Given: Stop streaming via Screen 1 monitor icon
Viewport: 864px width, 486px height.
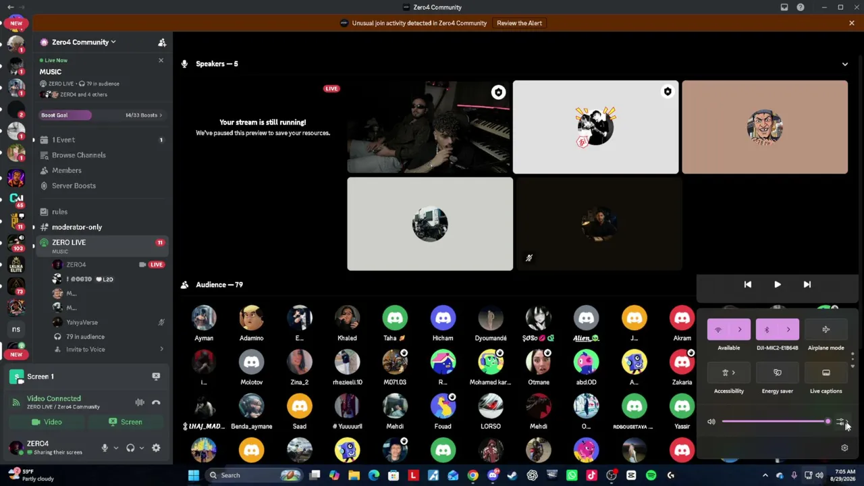Looking at the screenshot, I should click(x=156, y=376).
